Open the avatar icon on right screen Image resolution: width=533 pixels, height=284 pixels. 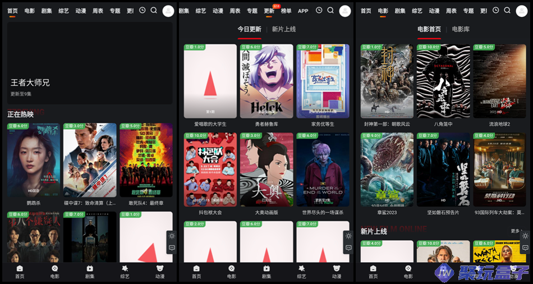(x=522, y=11)
